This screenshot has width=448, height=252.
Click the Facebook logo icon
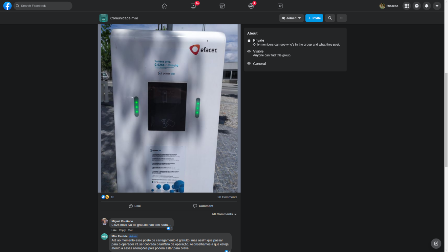7,6
